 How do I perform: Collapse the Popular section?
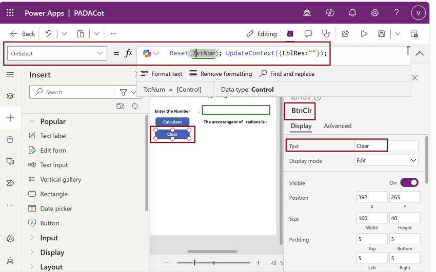(32, 121)
